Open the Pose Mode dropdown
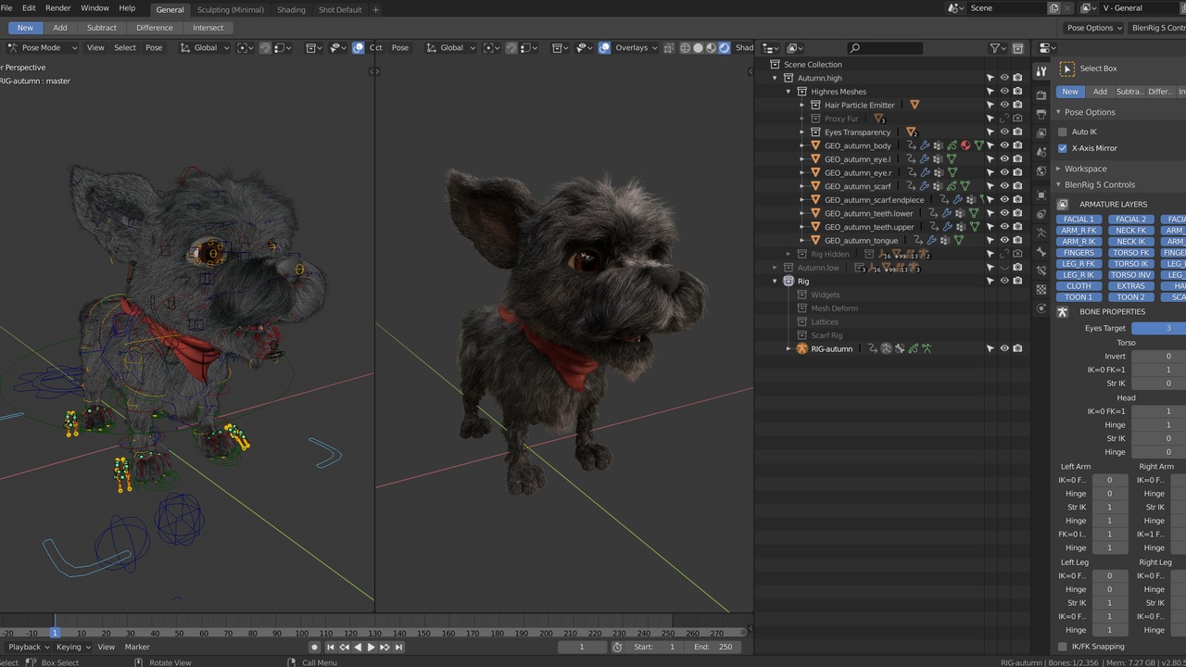This screenshot has width=1186, height=667. pyautogui.click(x=41, y=48)
